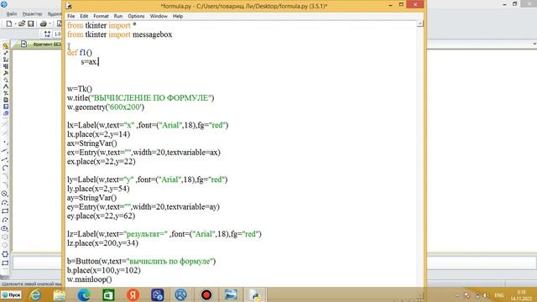This screenshot has height=302, width=537.
Task: Click the Open file icon in KOMPAS toolbar
Action: [x=22, y=23]
